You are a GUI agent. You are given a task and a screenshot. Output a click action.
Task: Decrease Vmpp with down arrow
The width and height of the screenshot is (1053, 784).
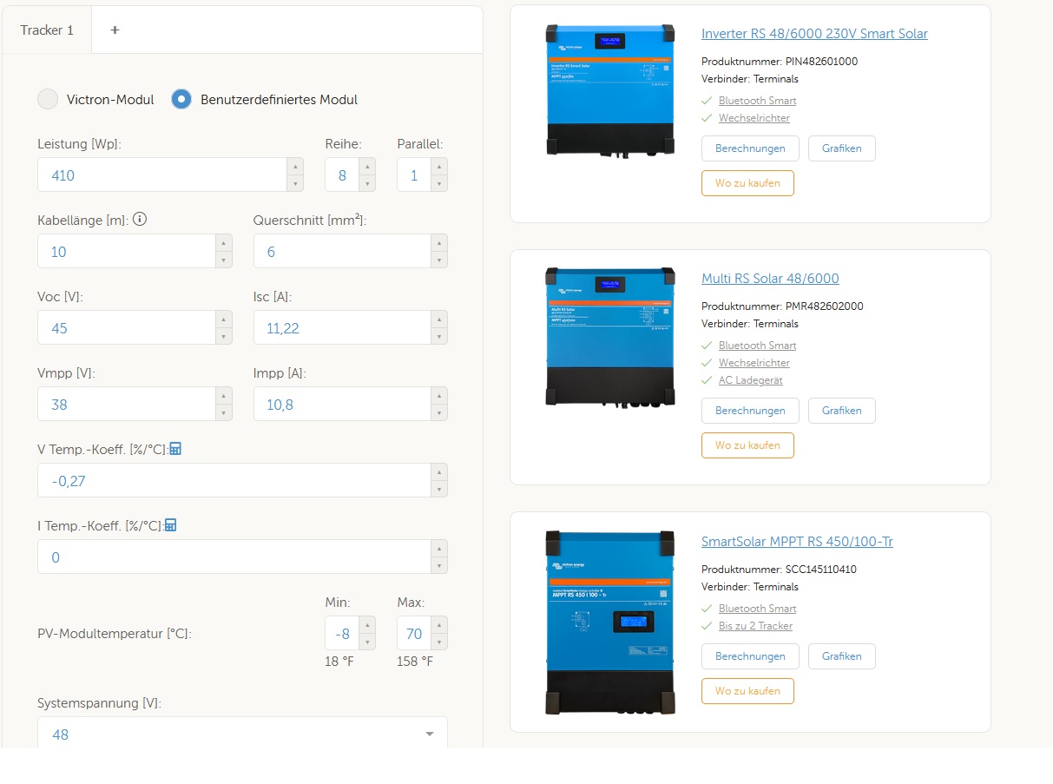coord(224,412)
